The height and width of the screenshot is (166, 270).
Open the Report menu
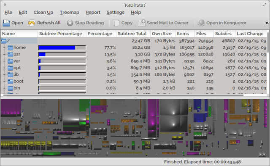click(x=93, y=12)
